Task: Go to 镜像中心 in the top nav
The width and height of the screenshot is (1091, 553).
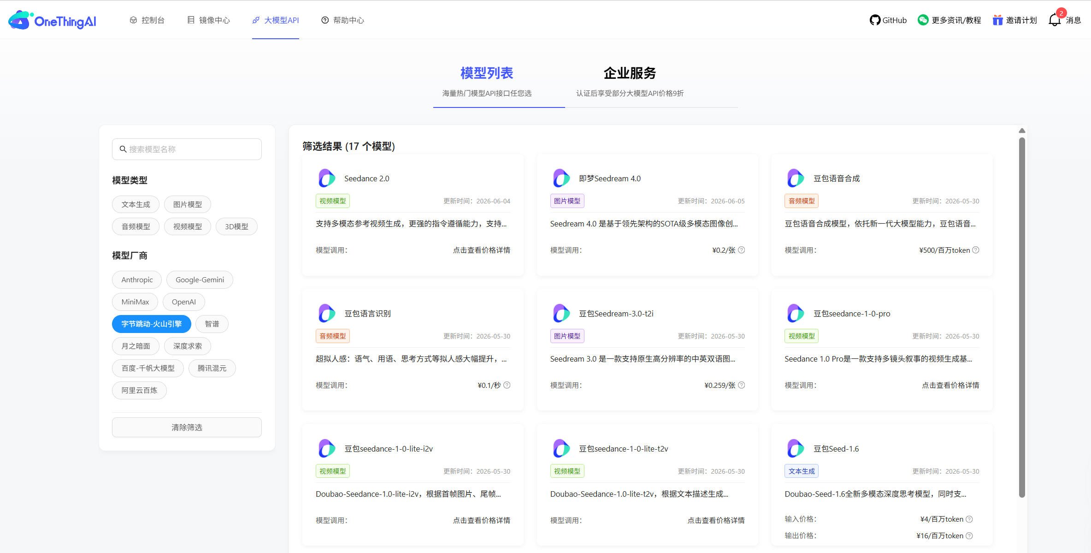Action: pyautogui.click(x=208, y=20)
